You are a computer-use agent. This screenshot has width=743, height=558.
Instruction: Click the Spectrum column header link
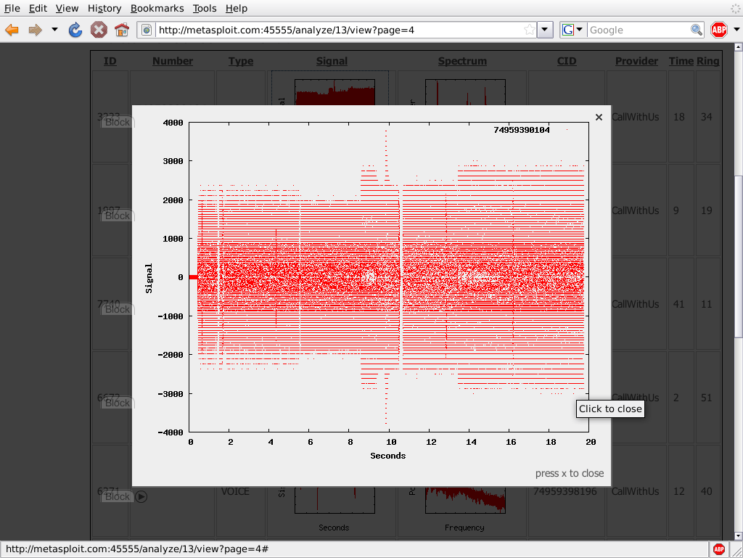coord(462,61)
